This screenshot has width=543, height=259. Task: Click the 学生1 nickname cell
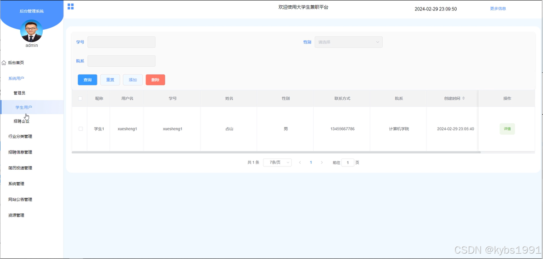click(99, 129)
